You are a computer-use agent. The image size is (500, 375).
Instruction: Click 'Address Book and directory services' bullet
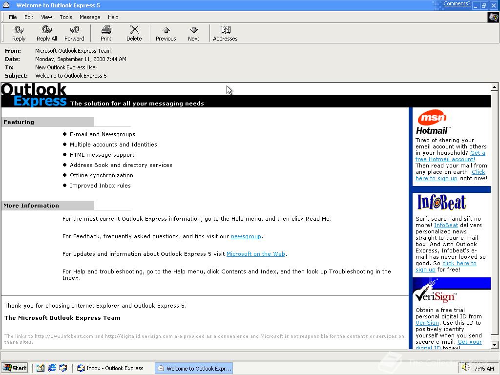121,165
